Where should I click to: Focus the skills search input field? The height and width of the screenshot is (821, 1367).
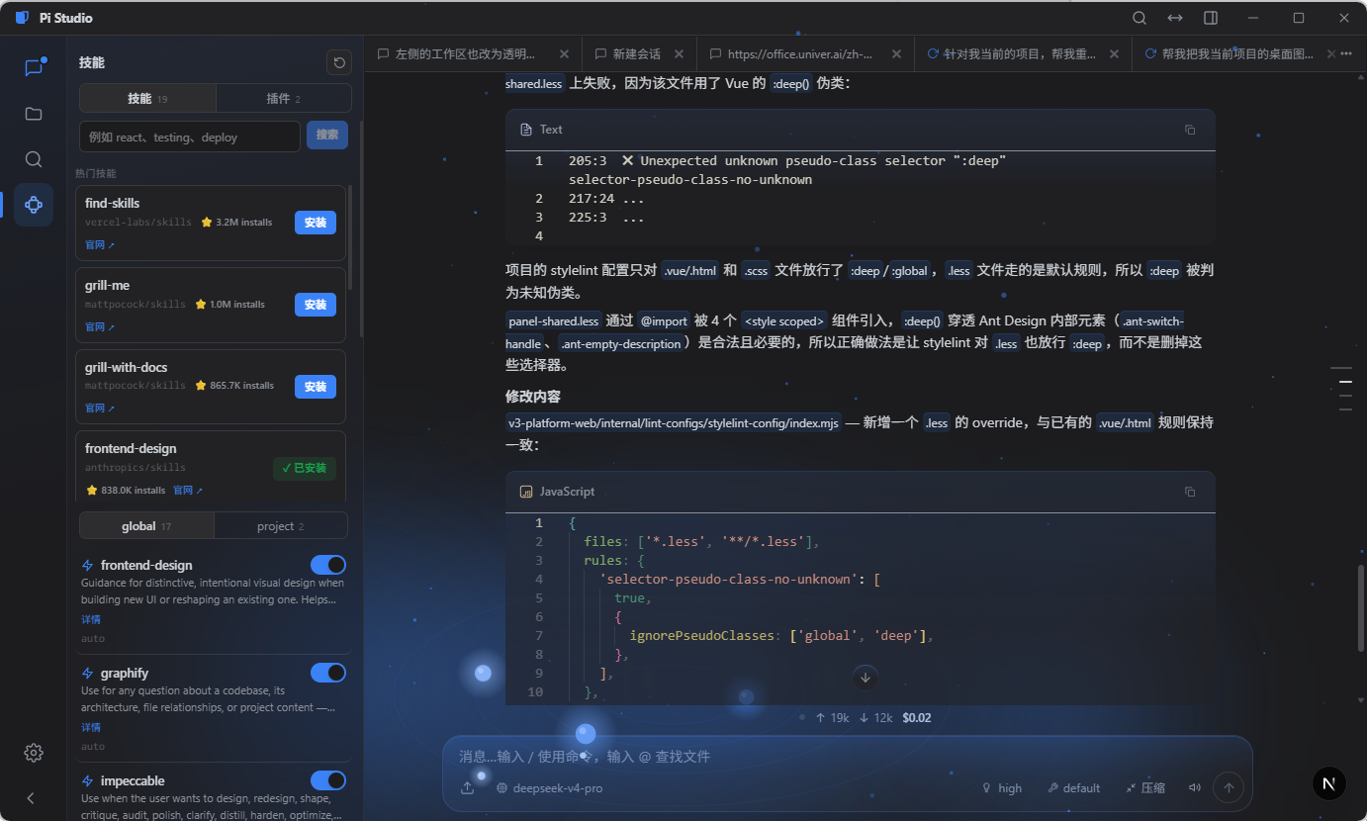click(190, 137)
